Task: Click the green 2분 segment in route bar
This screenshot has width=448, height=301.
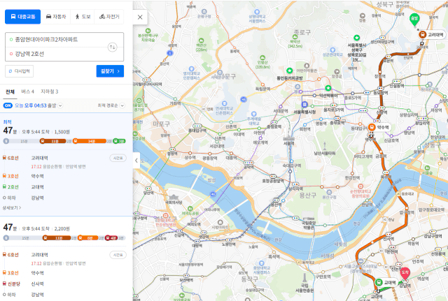Action: (x=120, y=141)
